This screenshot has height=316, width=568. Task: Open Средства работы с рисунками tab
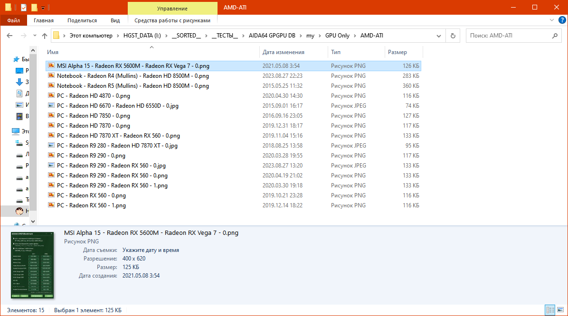click(172, 20)
